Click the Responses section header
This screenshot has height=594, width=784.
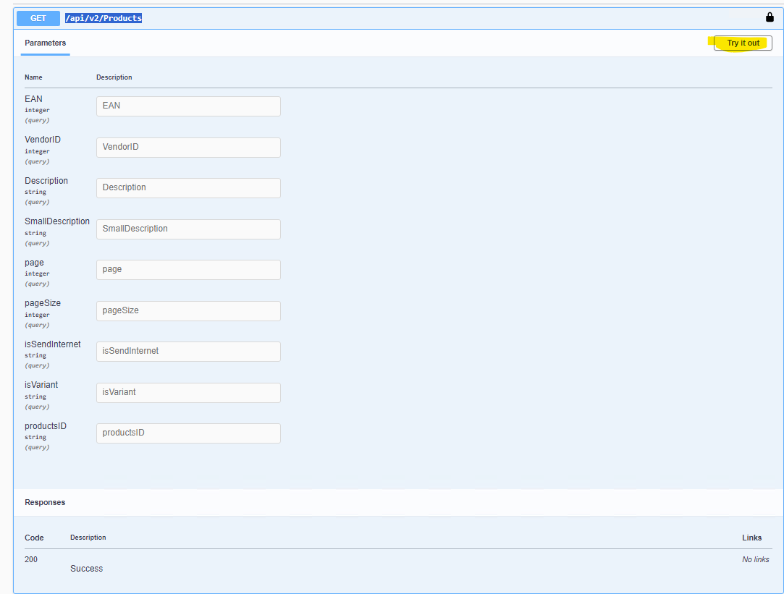click(45, 502)
